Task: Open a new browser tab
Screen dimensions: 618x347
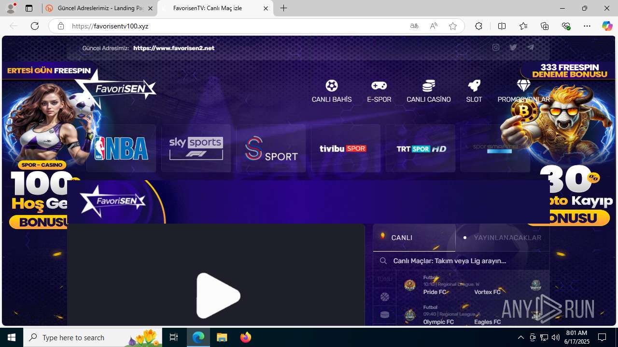Action: pos(284,8)
